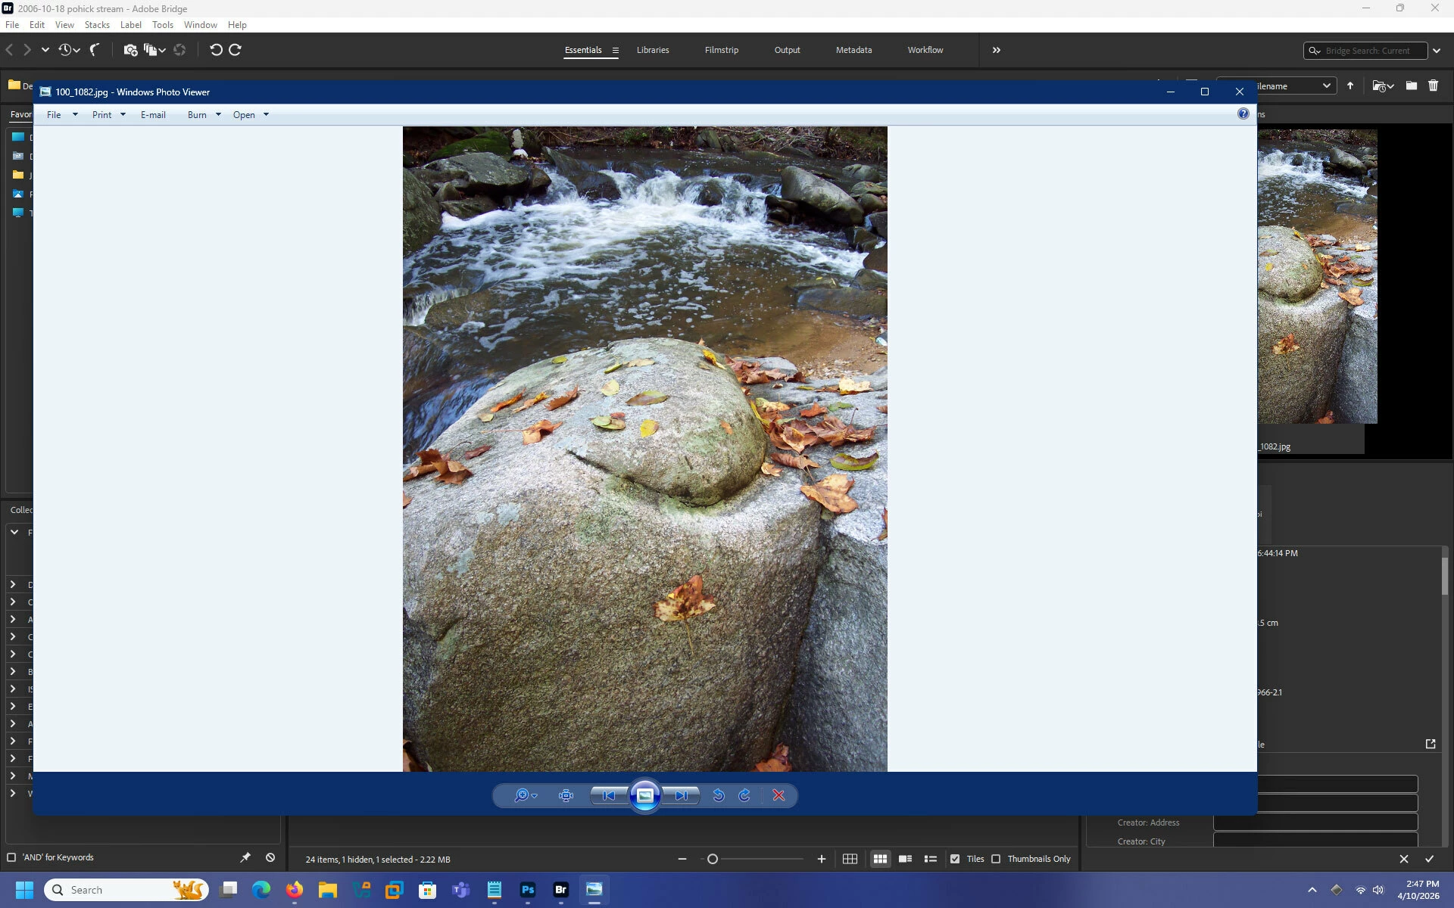Uncheck the Tiles checkbox
The width and height of the screenshot is (1454, 908).
955,859
